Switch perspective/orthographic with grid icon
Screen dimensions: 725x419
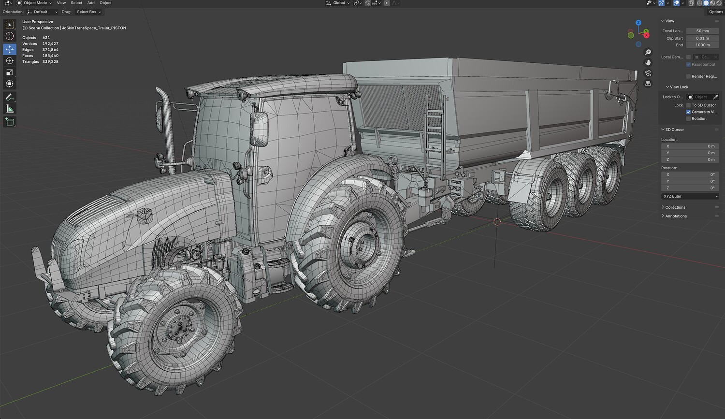tap(648, 83)
